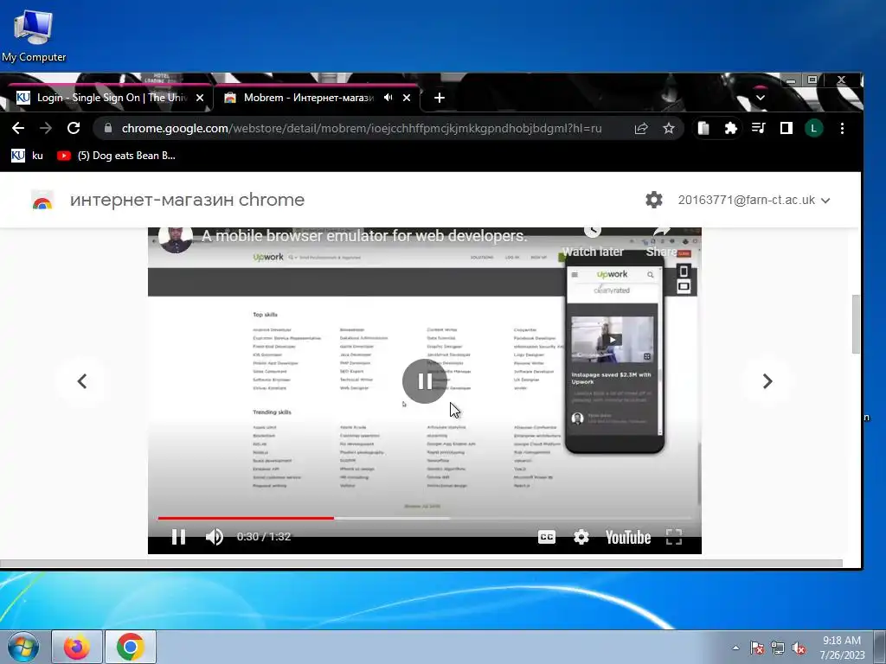Image resolution: width=886 pixels, height=664 pixels.
Task: Open web store settings gear
Action: 654,200
